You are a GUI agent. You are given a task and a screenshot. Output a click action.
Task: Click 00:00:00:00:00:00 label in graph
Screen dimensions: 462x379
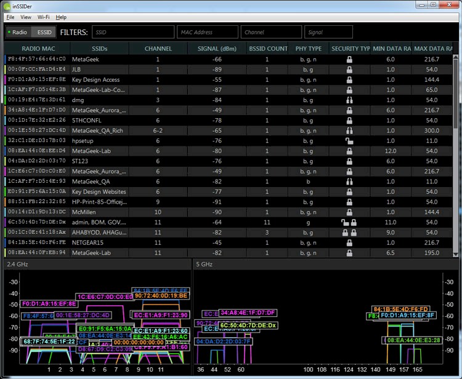pos(139,342)
